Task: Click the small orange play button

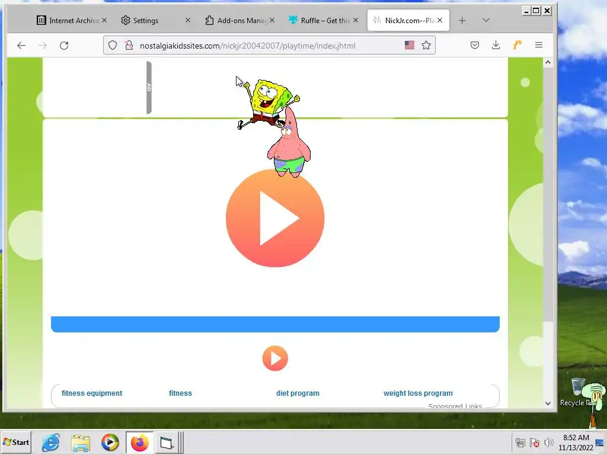Action: pyautogui.click(x=275, y=358)
